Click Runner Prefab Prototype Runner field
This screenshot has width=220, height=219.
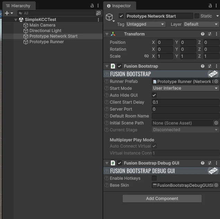pyautogui.click(x=183, y=81)
